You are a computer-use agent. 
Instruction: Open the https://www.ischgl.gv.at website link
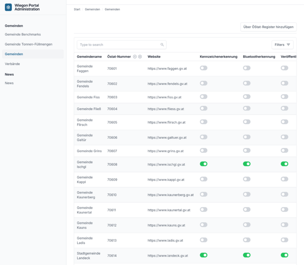pyautogui.click(x=166, y=164)
